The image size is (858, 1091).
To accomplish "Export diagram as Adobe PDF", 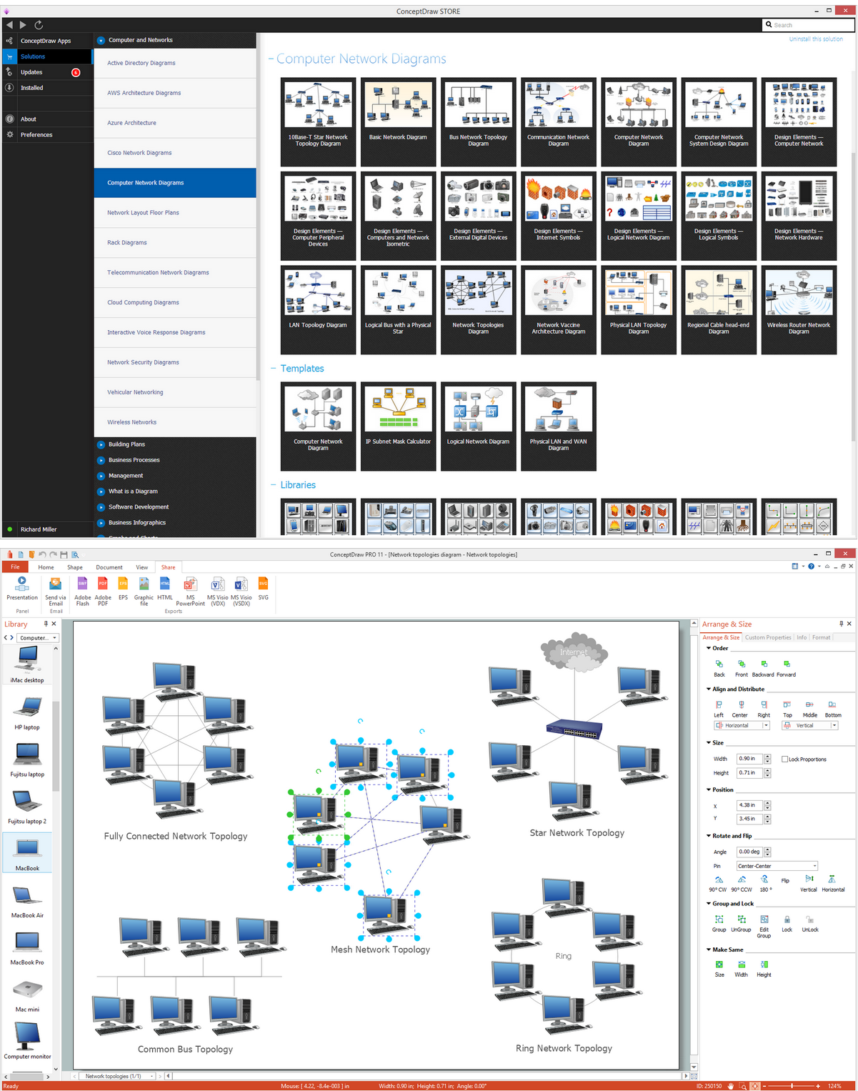I will click(x=103, y=591).
